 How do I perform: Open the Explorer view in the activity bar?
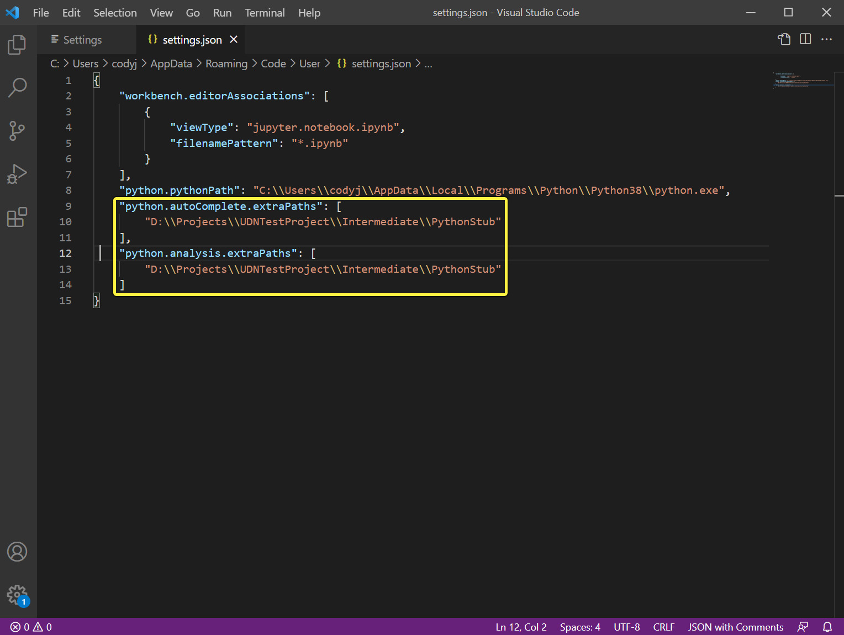(17, 44)
